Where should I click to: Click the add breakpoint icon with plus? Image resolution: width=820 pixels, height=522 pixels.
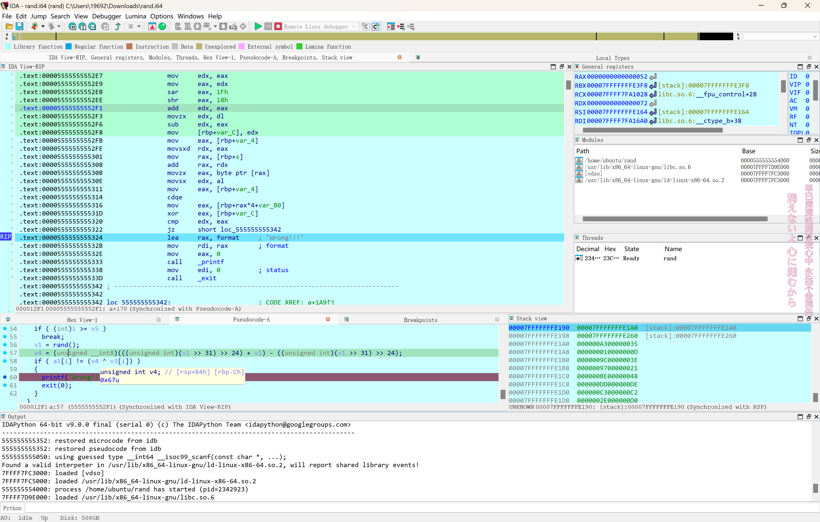click(401, 27)
